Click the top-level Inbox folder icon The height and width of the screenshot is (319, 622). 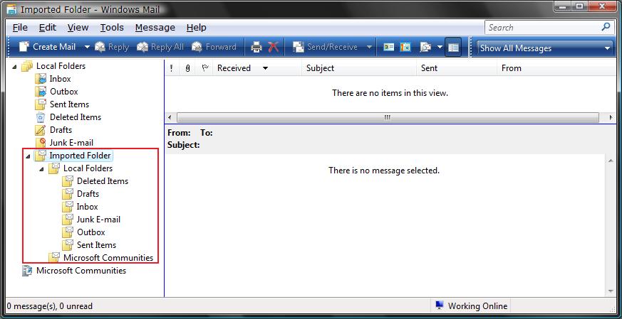click(41, 79)
